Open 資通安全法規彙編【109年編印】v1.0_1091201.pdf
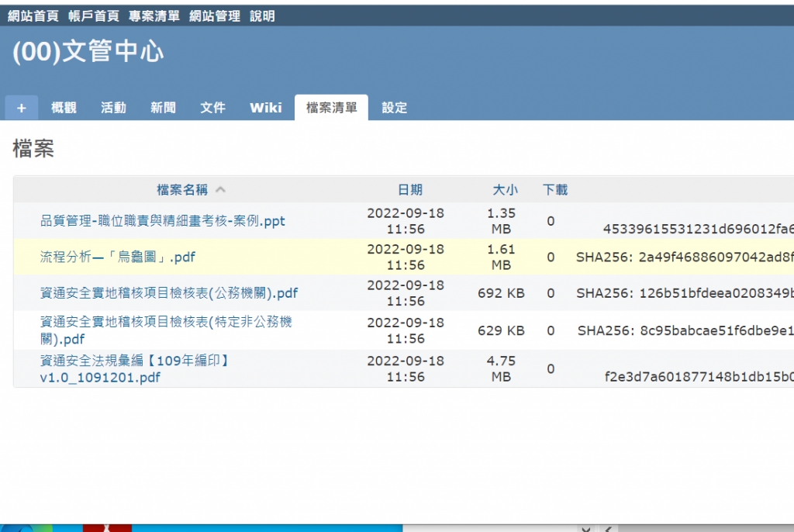Viewport: 794px width, 532px height. pos(135,369)
